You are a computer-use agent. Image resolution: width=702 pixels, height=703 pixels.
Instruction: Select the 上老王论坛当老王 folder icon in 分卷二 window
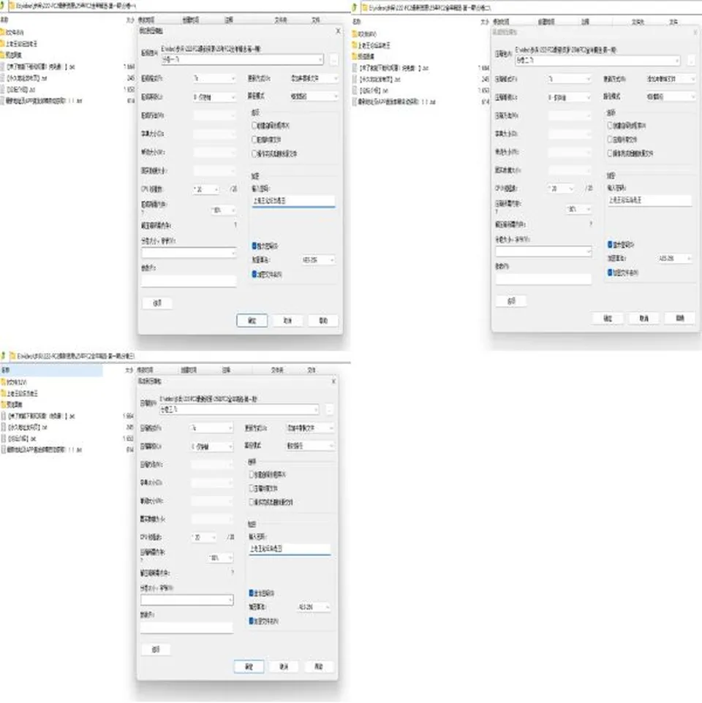pos(355,45)
